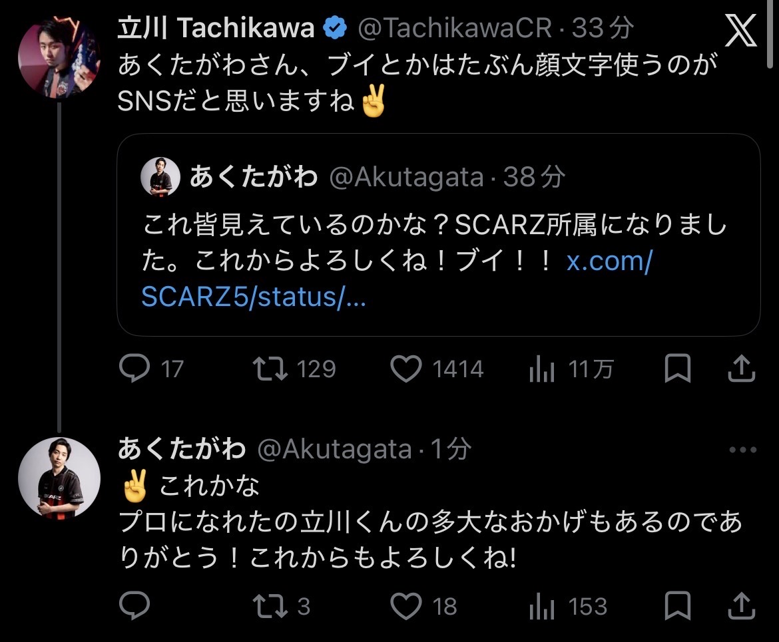Open the x.com/SCARZ5/status link

[x=396, y=279]
